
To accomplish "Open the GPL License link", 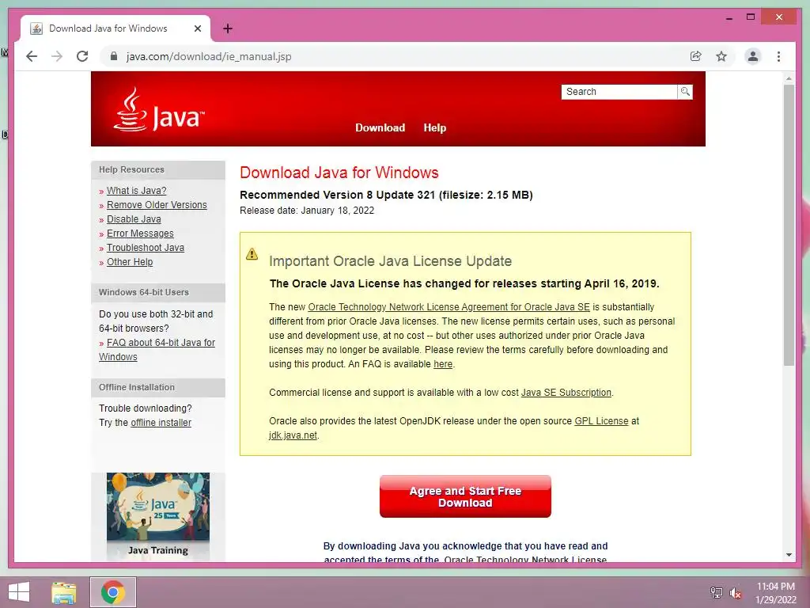I will coord(601,421).
